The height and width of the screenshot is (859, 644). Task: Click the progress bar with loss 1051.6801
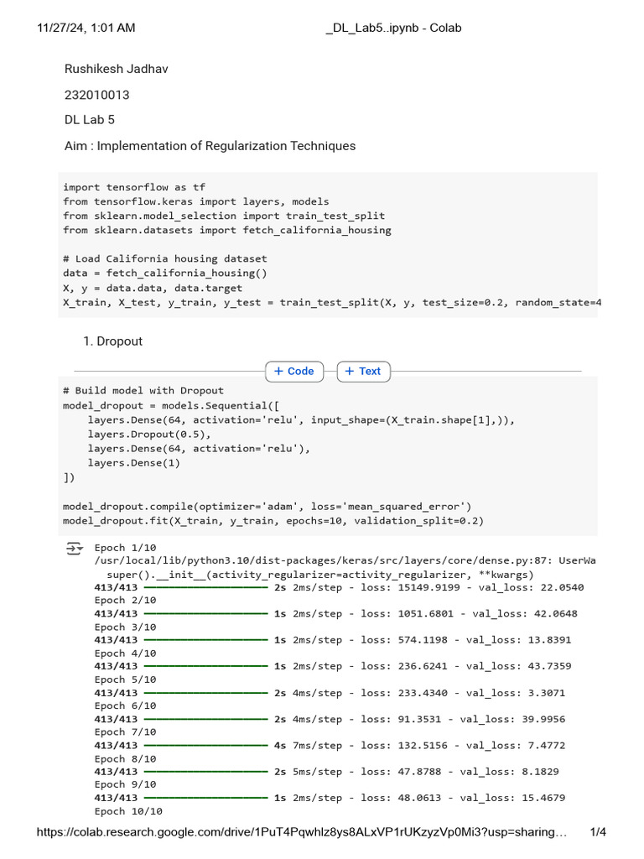click(x=206, y=614)
